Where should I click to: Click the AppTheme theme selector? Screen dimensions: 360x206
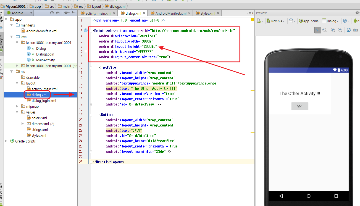[x=309, y=21]
